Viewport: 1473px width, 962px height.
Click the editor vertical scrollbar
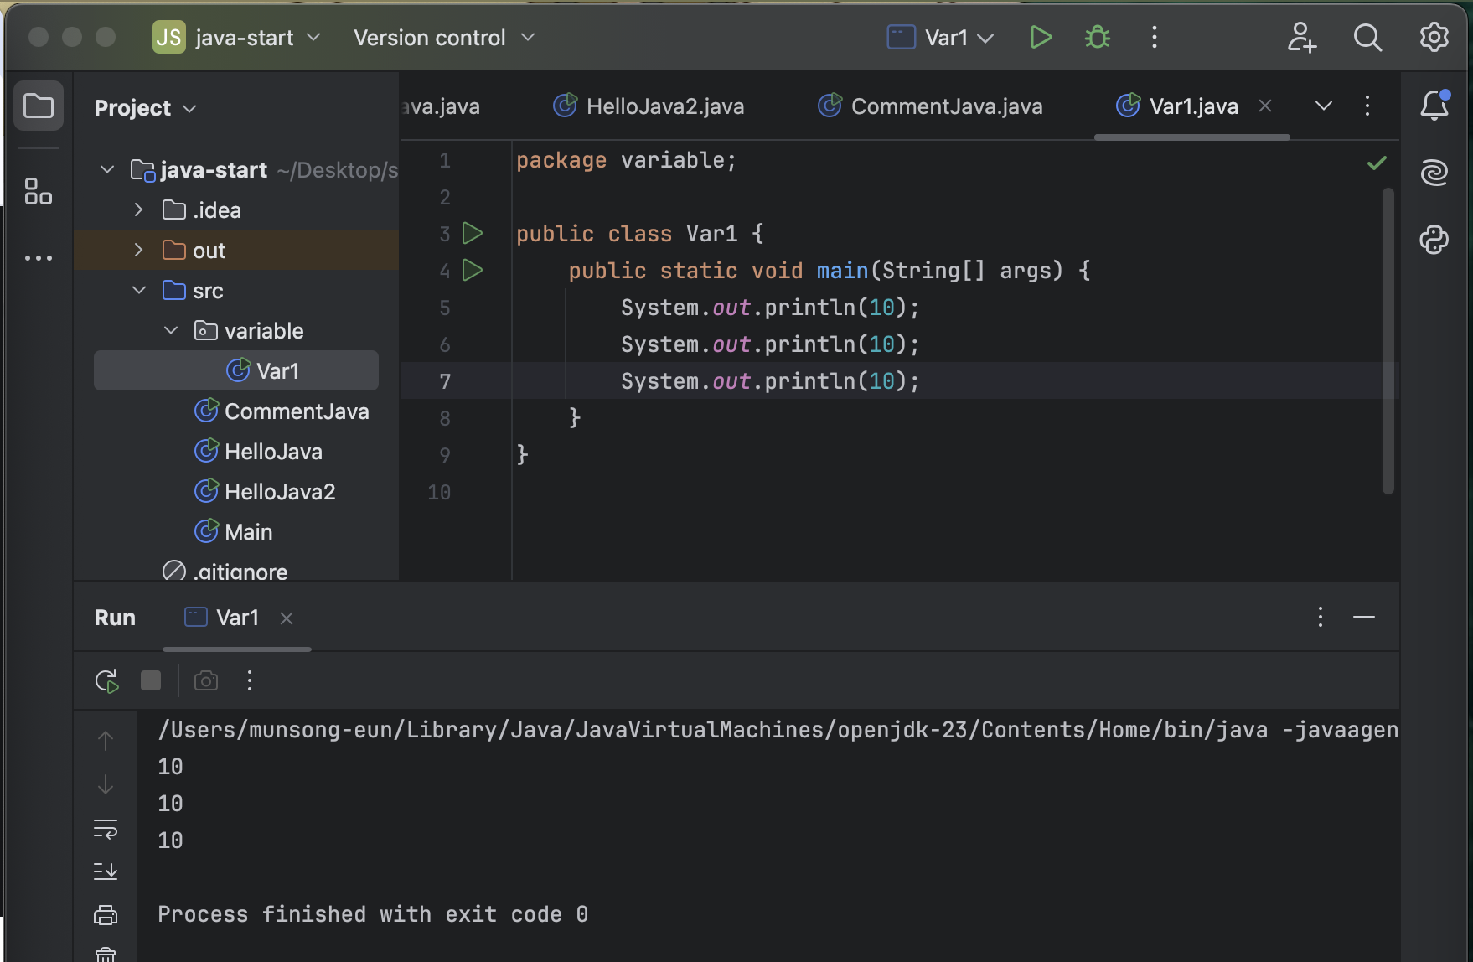(1388, 339)
